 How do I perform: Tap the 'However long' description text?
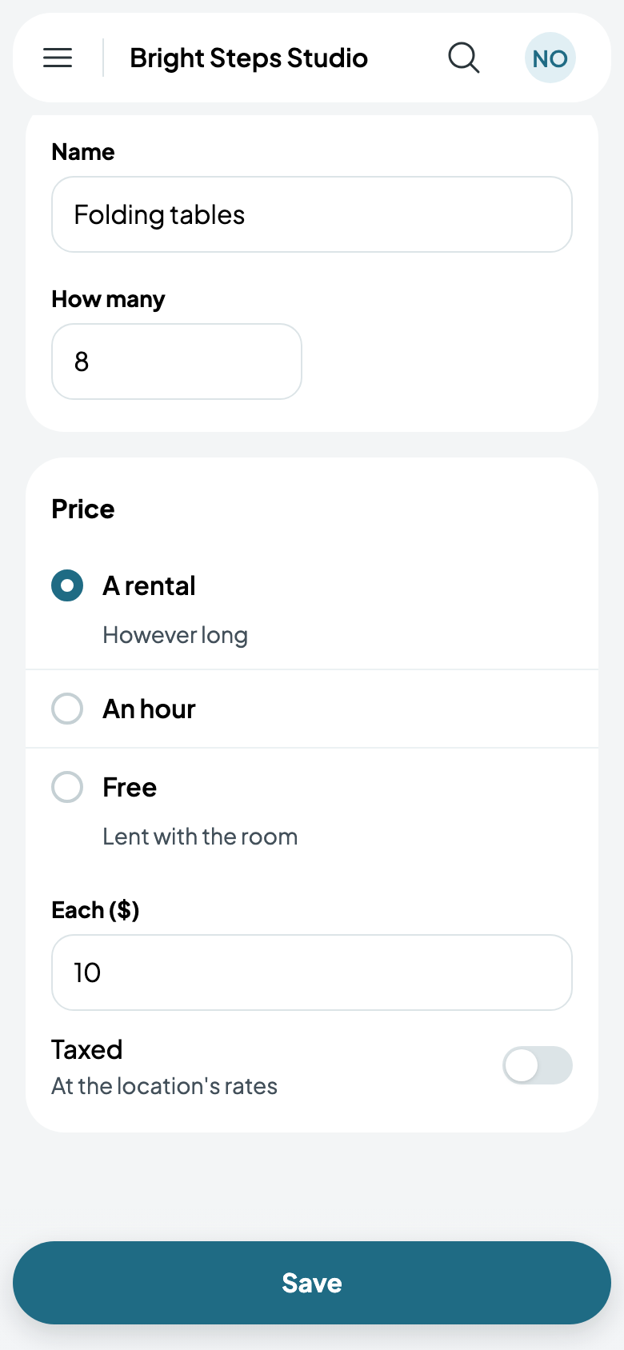point(175,635)
